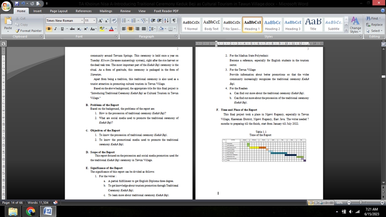Image resolution: width=386 pixels, height=217 pixels.
Task: Center-align the paragraph
Action: (130, 29)
